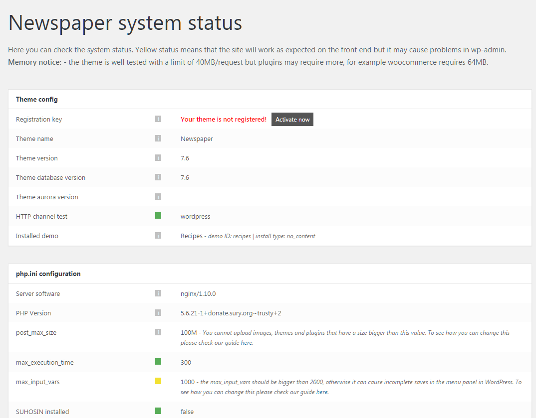The height and width of the screenshot is (418, 536).
Task: Click the green status square for HTTP channel test
Action: (x=158, y=215)
